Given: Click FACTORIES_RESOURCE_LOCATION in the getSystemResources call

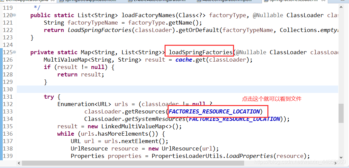Looking at the screenshot, I should [234, 119].
